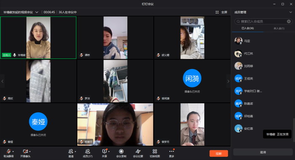This screenshot has width=295, height=160.
Task: Select 龙氏 avatar in member list
Action: tap(239, 91)
